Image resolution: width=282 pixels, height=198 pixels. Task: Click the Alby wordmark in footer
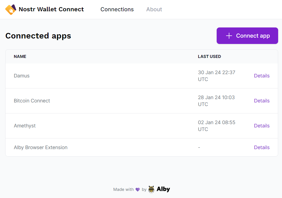point(163,189)
